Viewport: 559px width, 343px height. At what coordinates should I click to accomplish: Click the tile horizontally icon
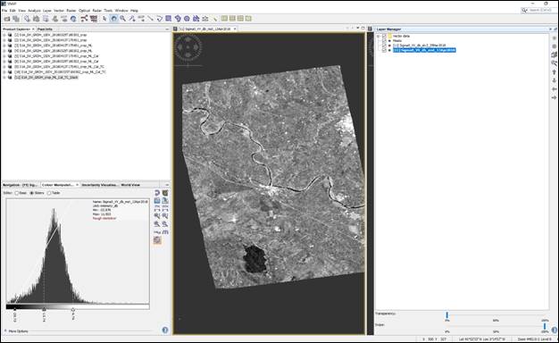click(x=224, y=19)
